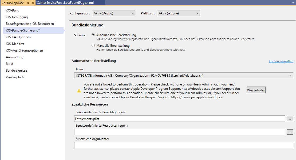This screenshot has height=160, width=296.
Task: Pin the CaritasApp.iOS tab
Action: (28, 3)
